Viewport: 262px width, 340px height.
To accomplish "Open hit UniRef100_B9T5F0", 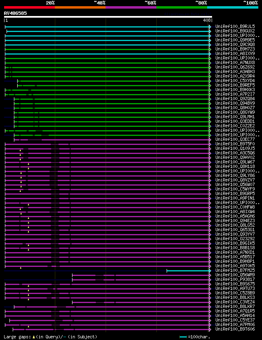I will pos(235,144).
